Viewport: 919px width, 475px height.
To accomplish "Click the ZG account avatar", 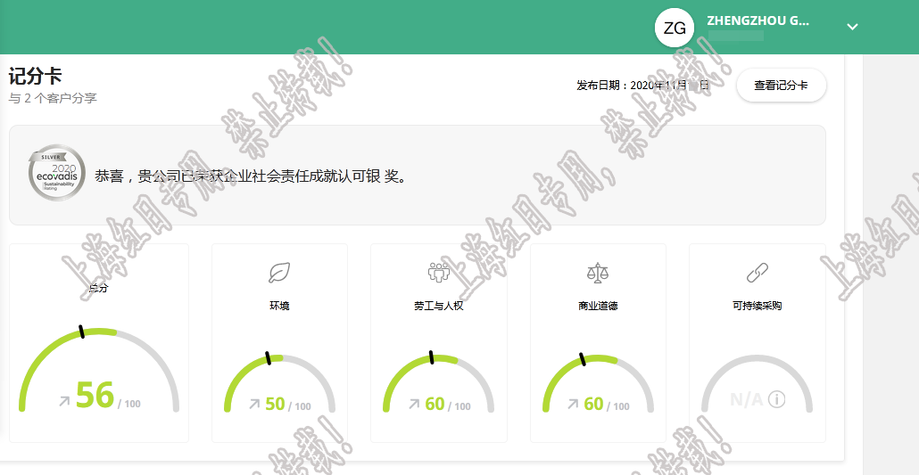I will click(674, 28).
